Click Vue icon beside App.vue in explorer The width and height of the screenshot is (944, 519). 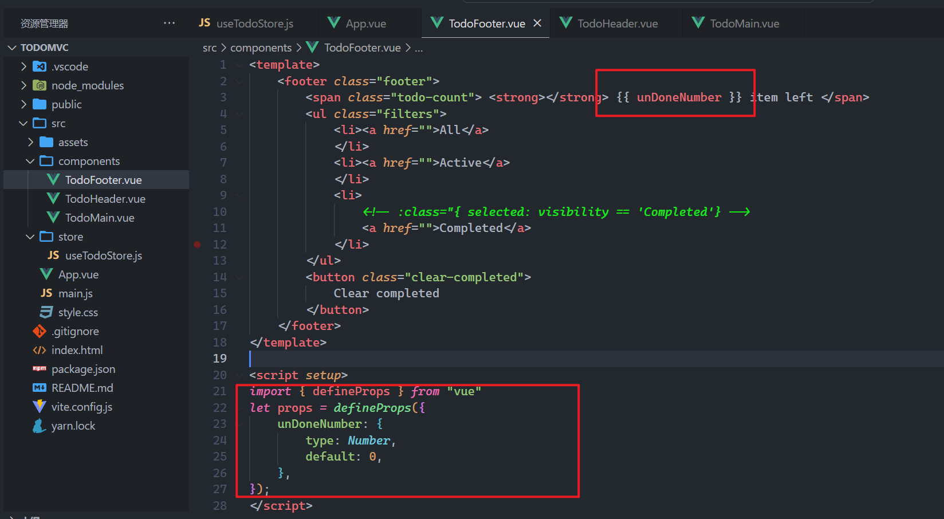pos(46,274)
